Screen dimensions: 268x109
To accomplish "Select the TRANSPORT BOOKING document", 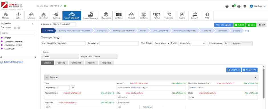I will point(14,42).
